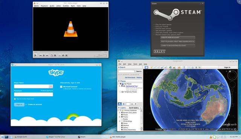
Task: Tick the Skype auto sign-in checkbox
Action: 15,99
